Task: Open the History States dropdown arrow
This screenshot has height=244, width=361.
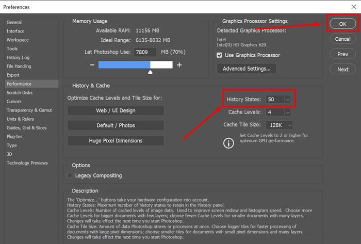Action: [287, 100]
